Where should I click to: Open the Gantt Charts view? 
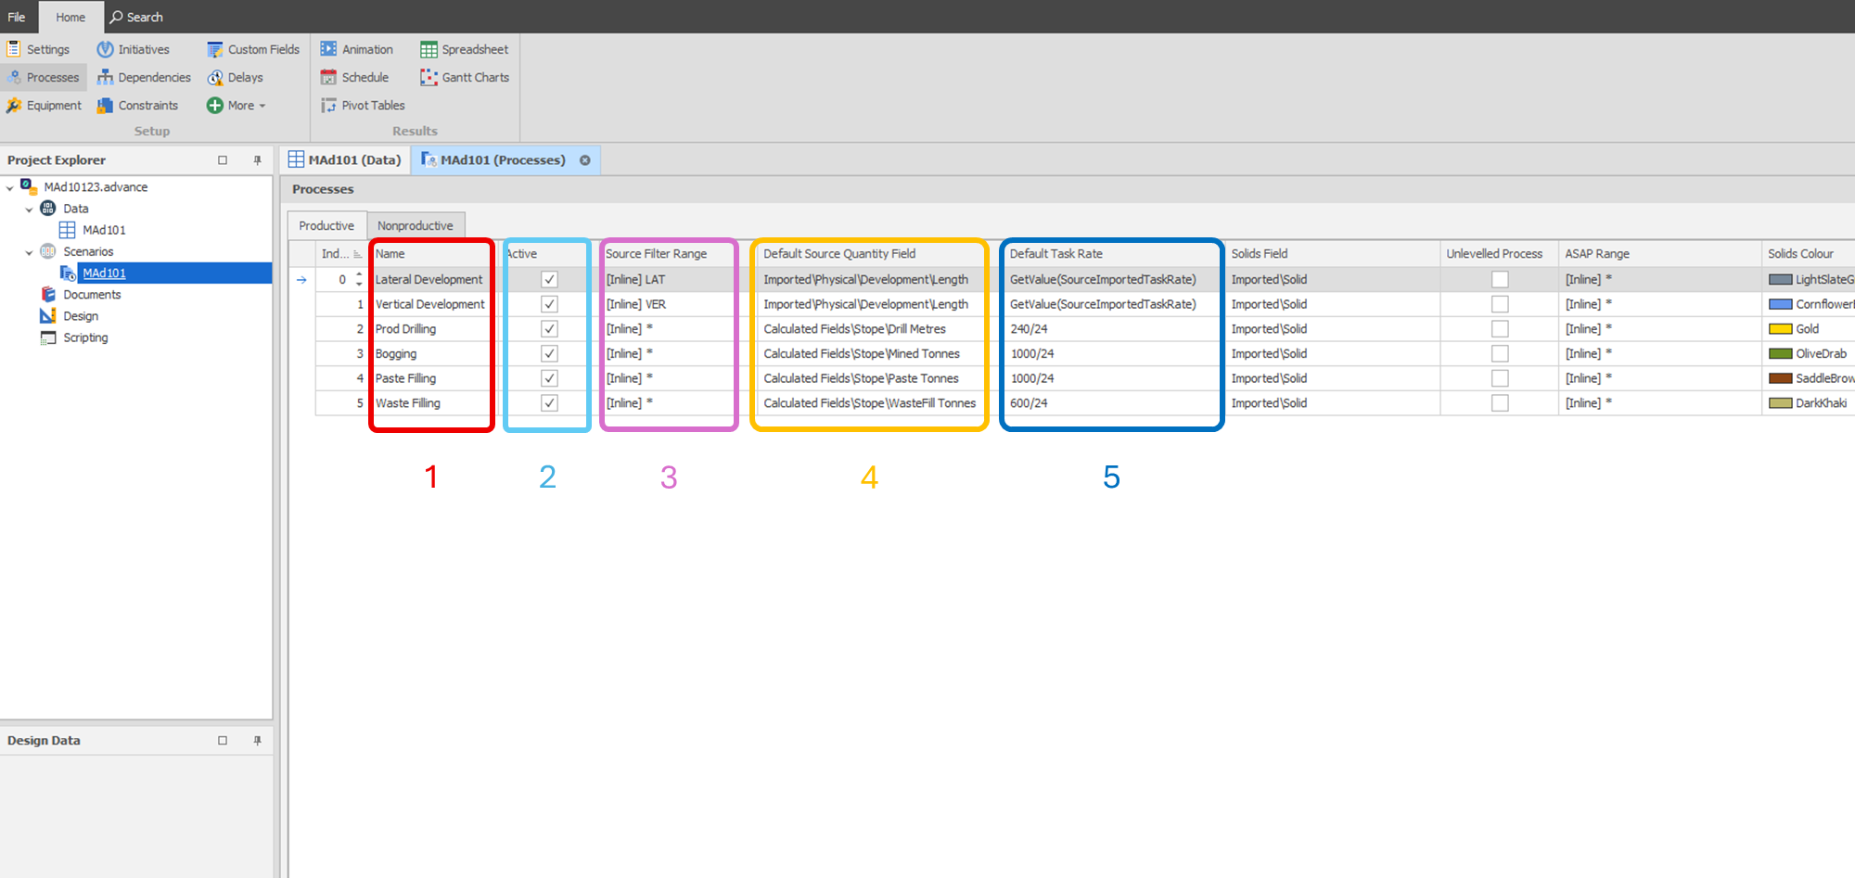coord(465,78)
